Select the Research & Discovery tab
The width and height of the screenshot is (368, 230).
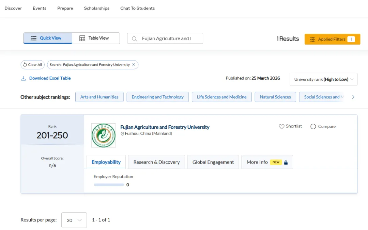(156, 162)
